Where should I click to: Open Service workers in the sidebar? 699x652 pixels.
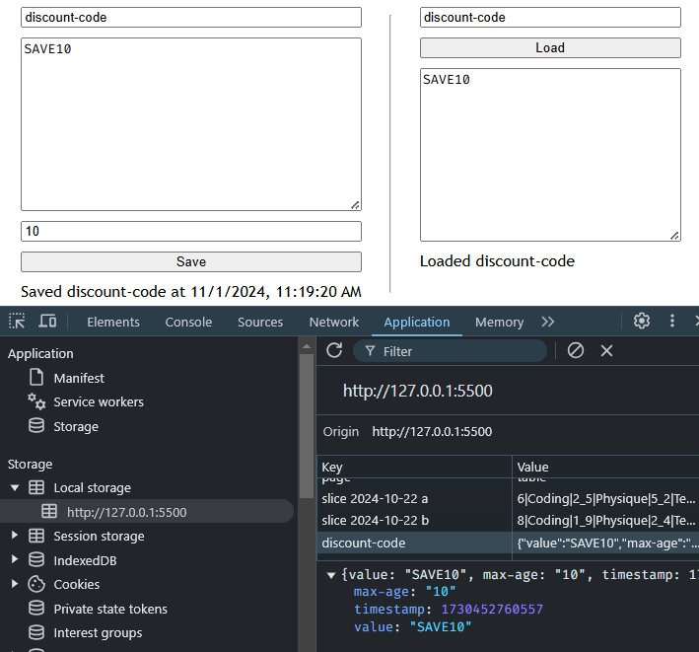99,401
